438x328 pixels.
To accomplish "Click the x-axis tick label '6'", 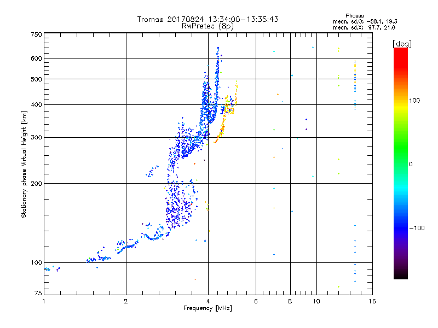I will click(256, 301).
